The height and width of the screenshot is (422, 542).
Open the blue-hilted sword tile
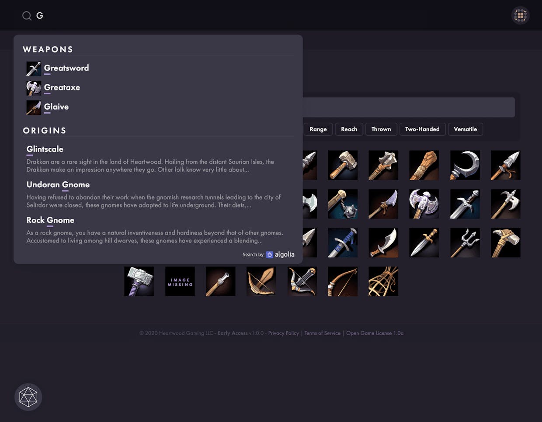point(343,242)
